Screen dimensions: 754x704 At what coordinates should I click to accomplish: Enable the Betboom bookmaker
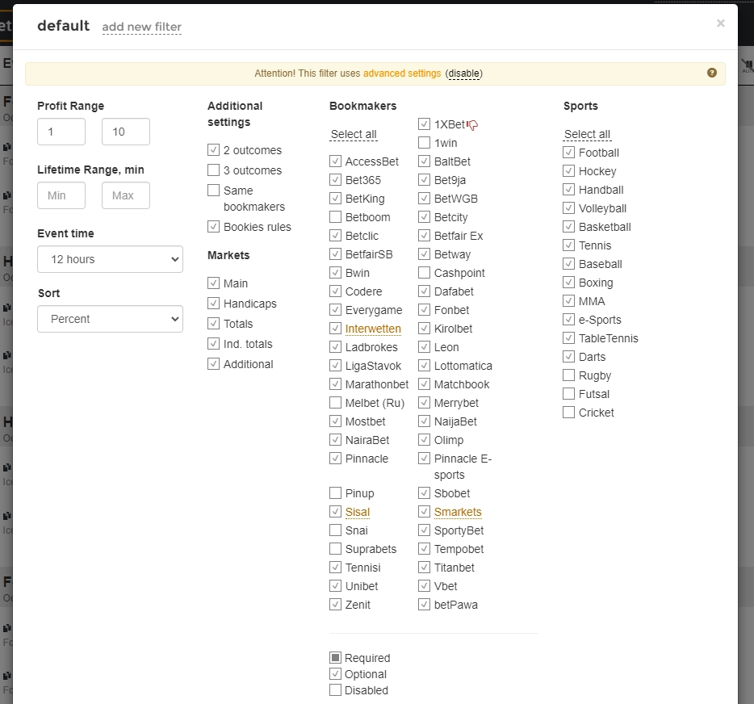tap(335, 217)
